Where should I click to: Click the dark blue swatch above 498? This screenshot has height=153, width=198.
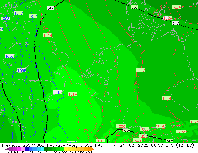[27, 149]
